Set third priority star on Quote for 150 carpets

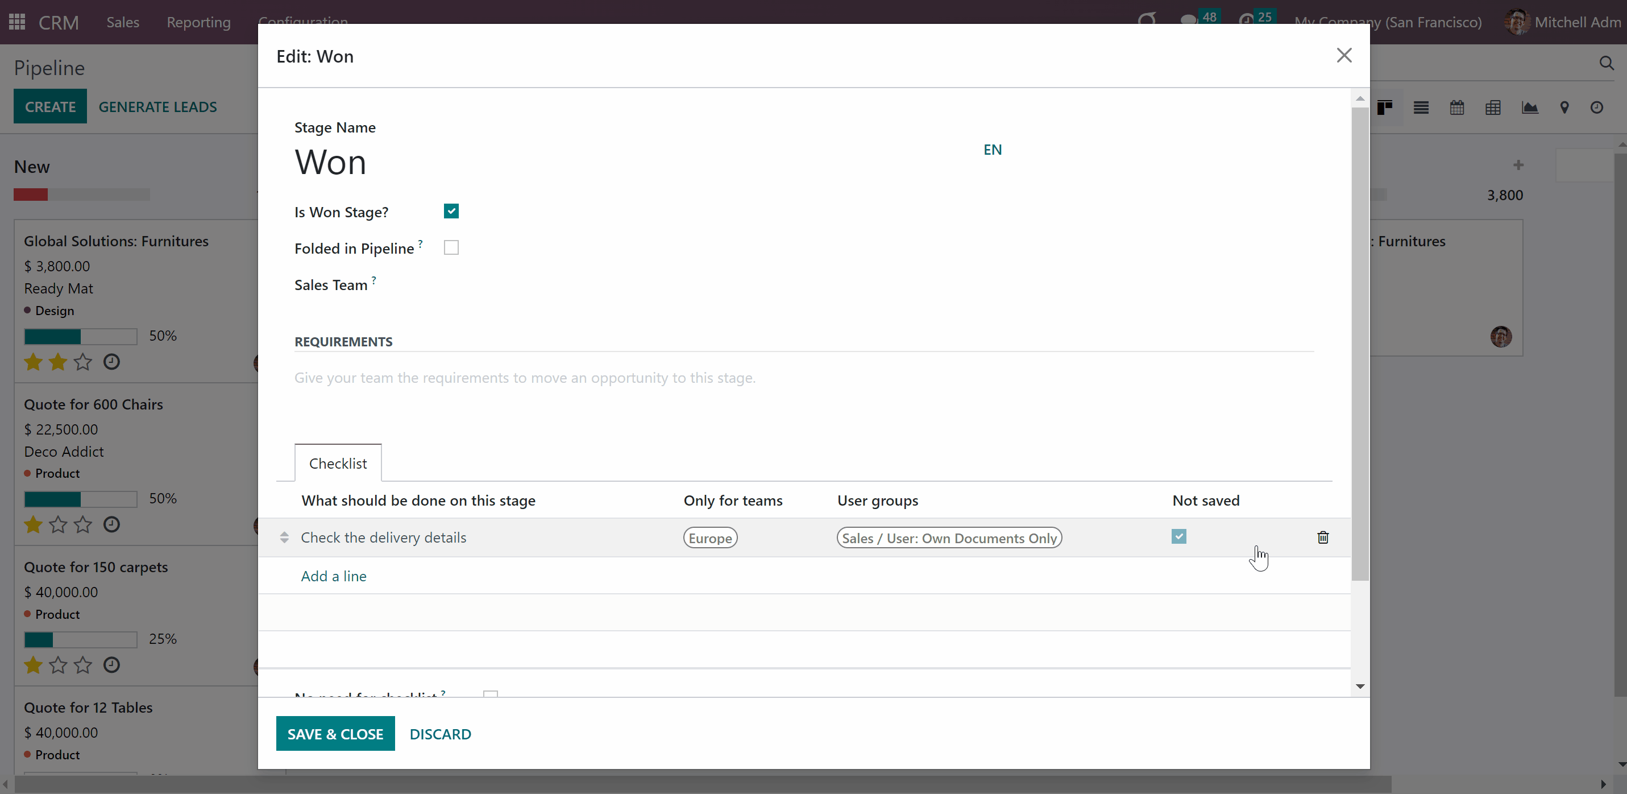click(83, 664)
